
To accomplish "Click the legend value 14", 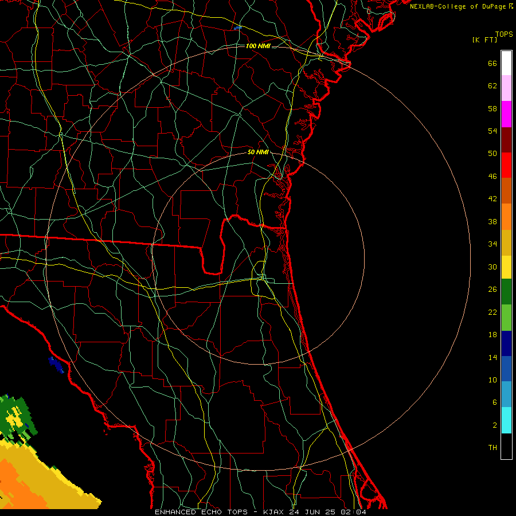I will (x=492, y=357).
